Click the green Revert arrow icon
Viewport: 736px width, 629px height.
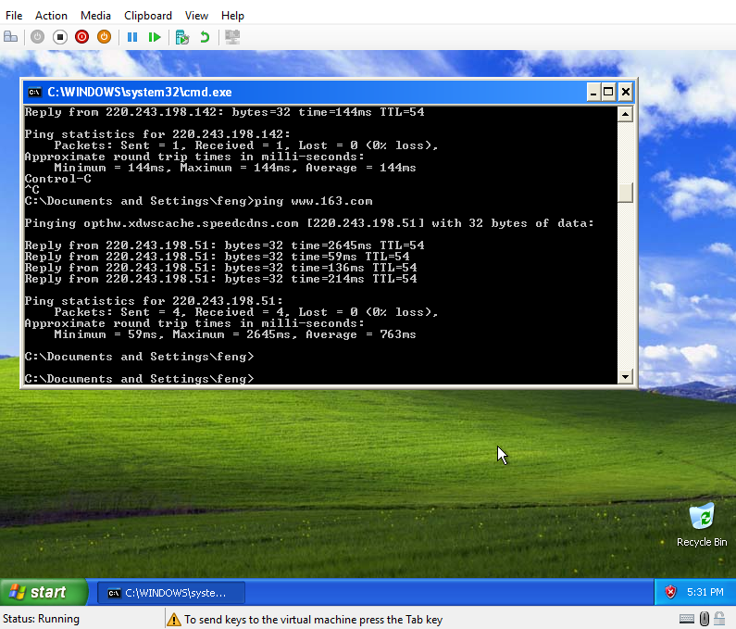point(205,37)
